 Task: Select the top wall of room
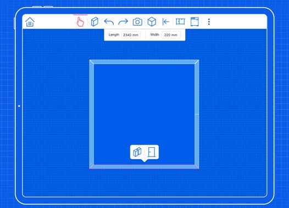144,62
